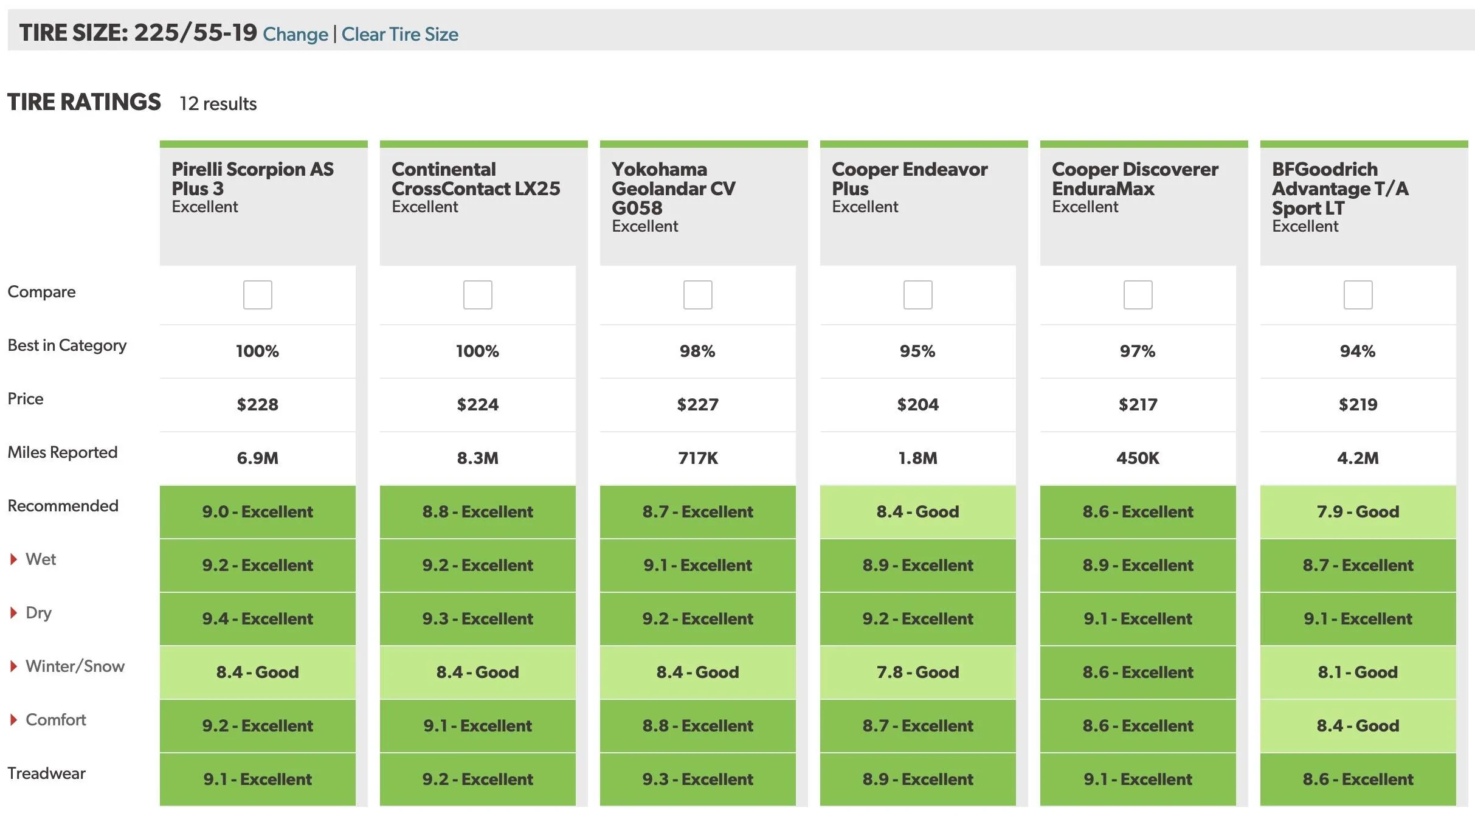Click Pirelli's "9.2 - Excellent" Comfort rating
1475x816 pixels.
[x=258, y=725]
